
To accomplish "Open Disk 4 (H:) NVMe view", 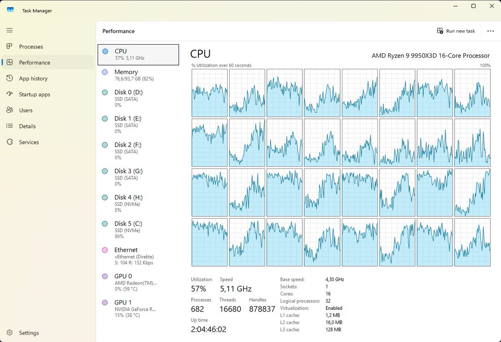I will coord(138,204).
